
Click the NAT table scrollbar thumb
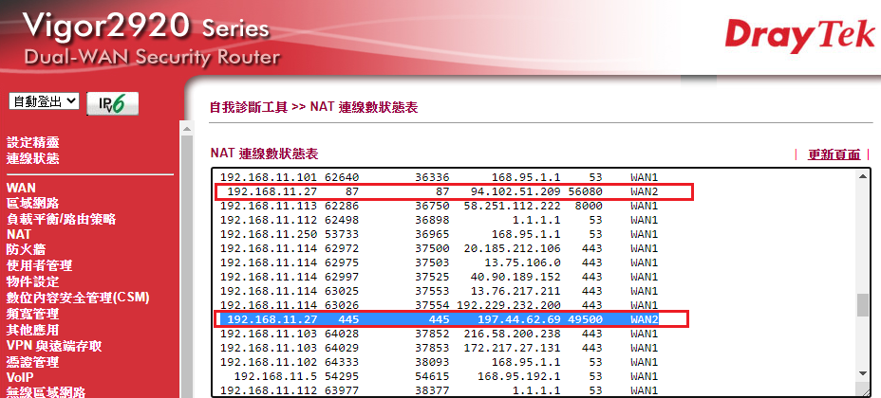point(862,305)
